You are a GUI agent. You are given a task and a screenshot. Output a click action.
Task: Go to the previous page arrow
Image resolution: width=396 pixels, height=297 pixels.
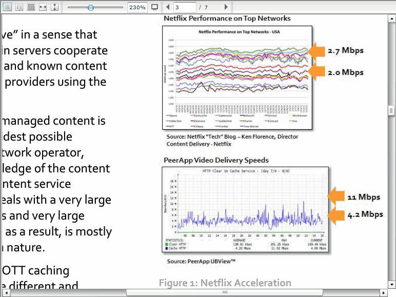(x=168, y=7)
